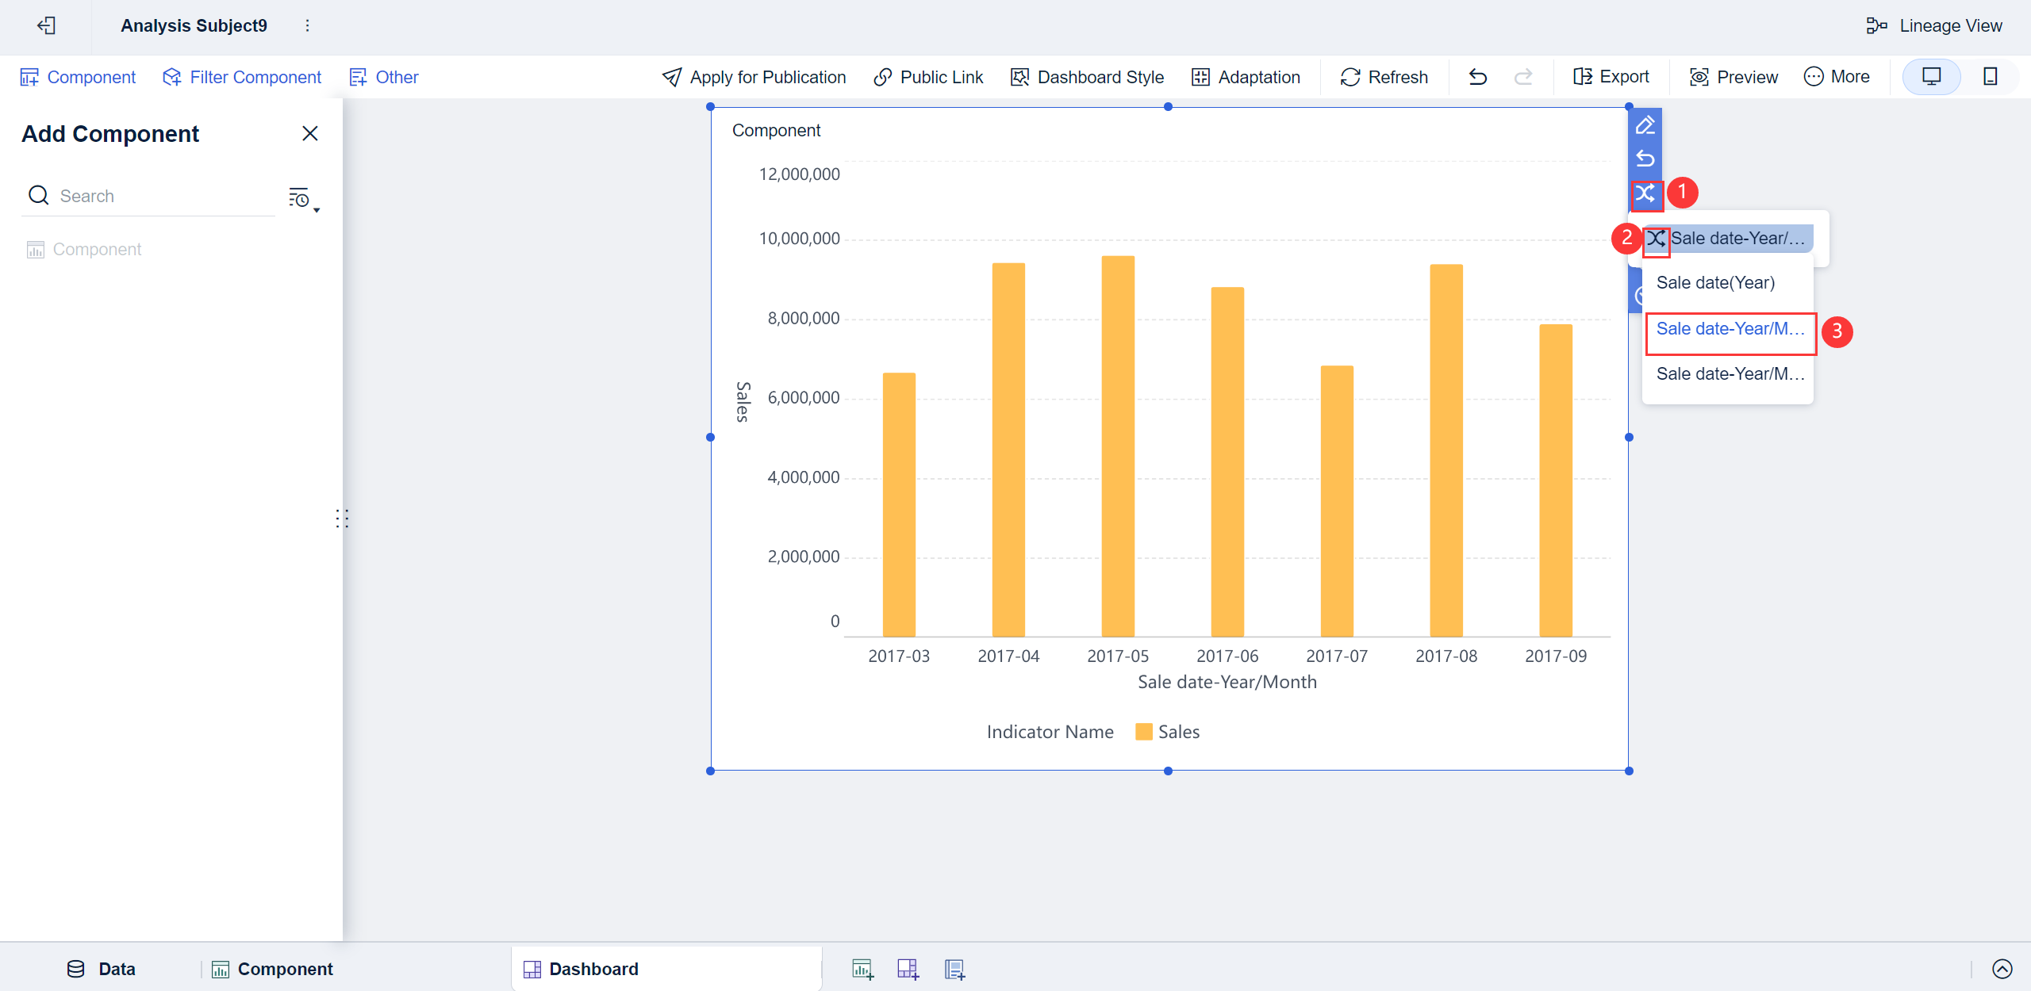Close the Add Component panel

(x=310, y=133)
